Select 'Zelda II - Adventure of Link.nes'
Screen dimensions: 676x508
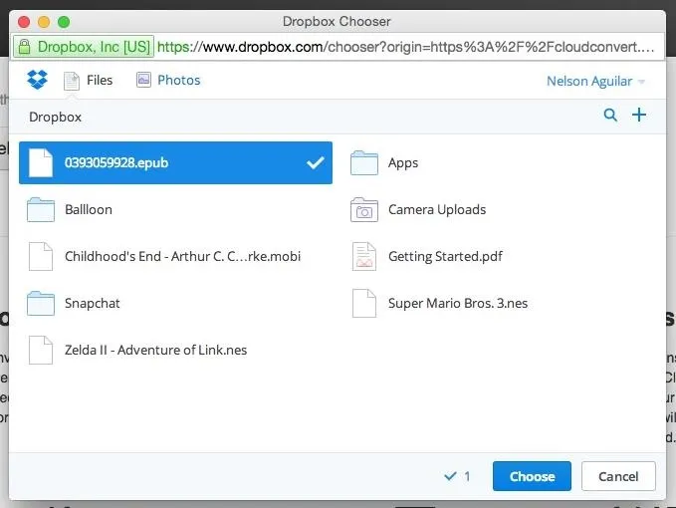pyautogui.click(x=155, y=350)
